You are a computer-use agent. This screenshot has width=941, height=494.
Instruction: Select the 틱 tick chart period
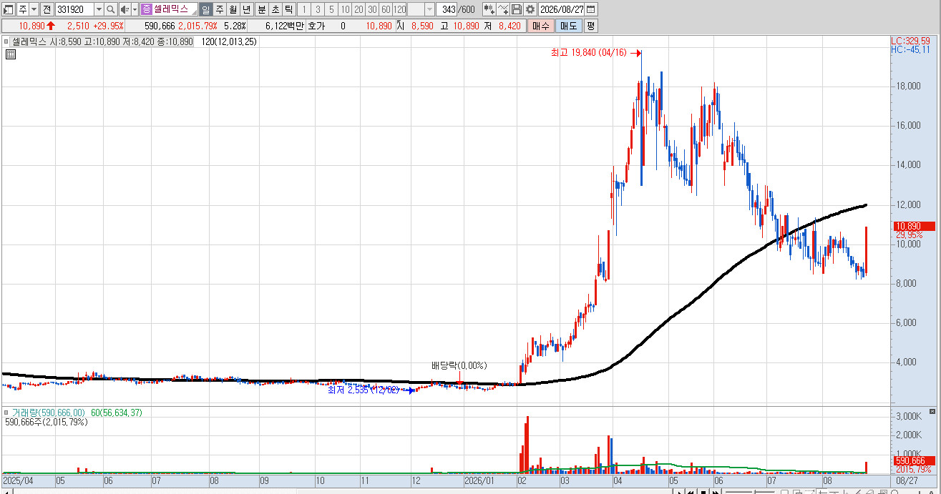click(x=288, y=9)
